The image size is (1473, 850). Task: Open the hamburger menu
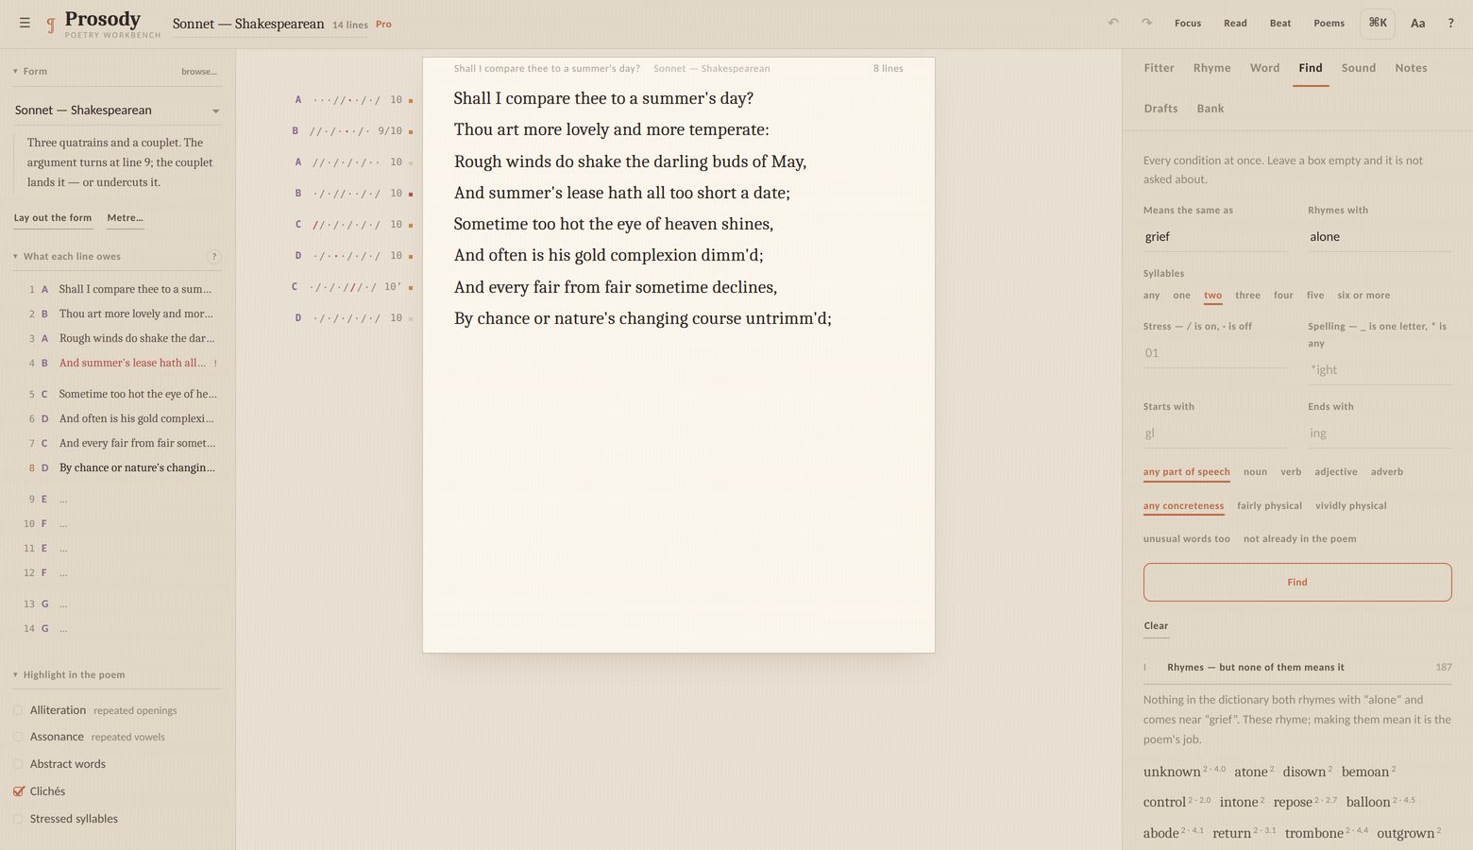(x=25, y=23)
